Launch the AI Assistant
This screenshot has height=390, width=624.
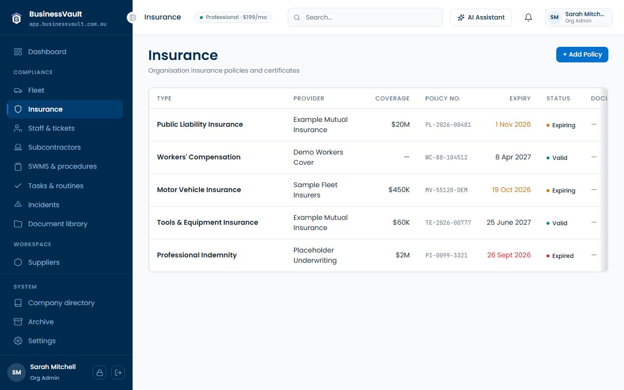[x=481, y=18]
